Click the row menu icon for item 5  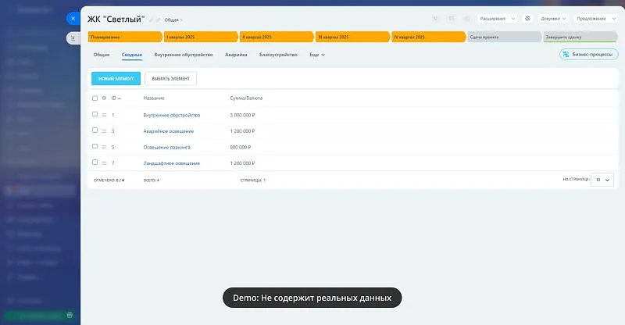[104, 147]
